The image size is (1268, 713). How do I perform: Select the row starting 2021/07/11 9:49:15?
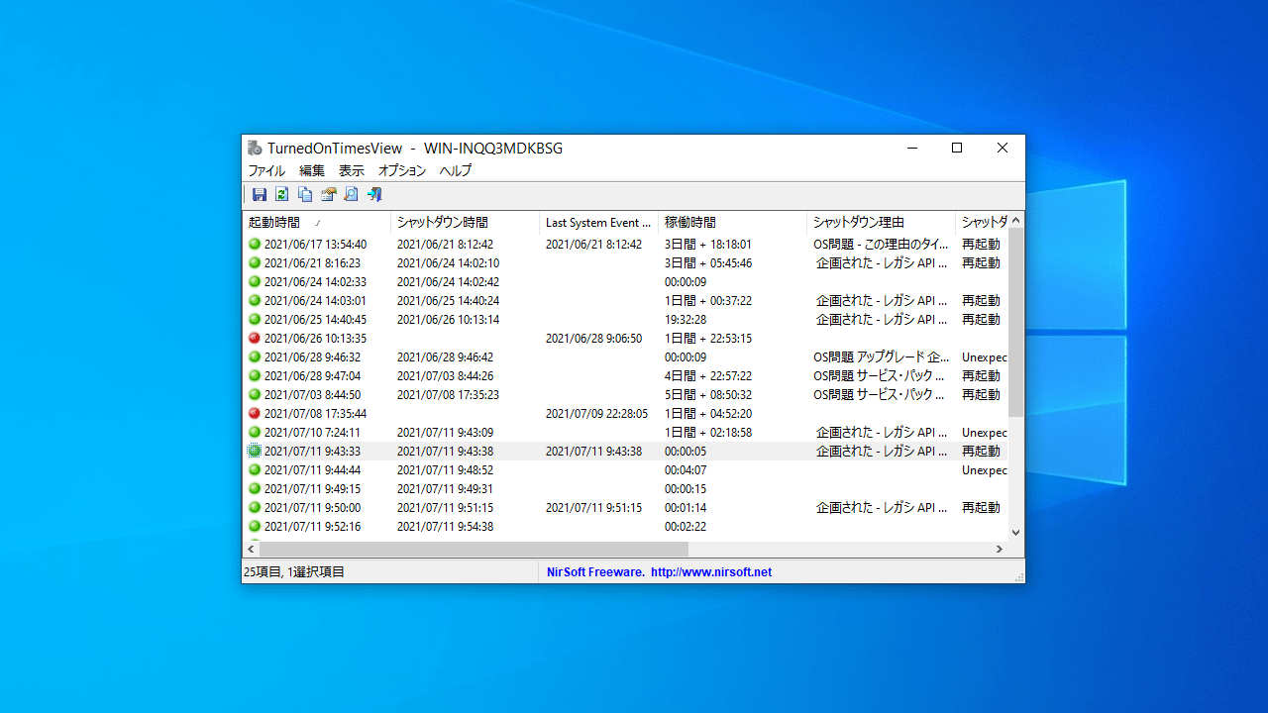tap(625, 488)
